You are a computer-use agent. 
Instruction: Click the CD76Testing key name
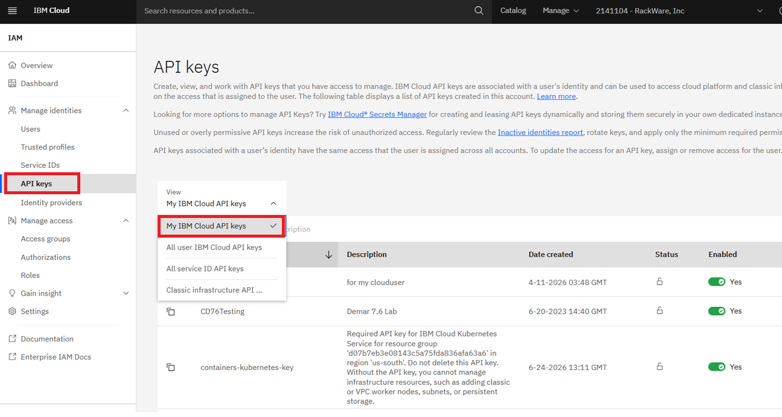[222, 311]
